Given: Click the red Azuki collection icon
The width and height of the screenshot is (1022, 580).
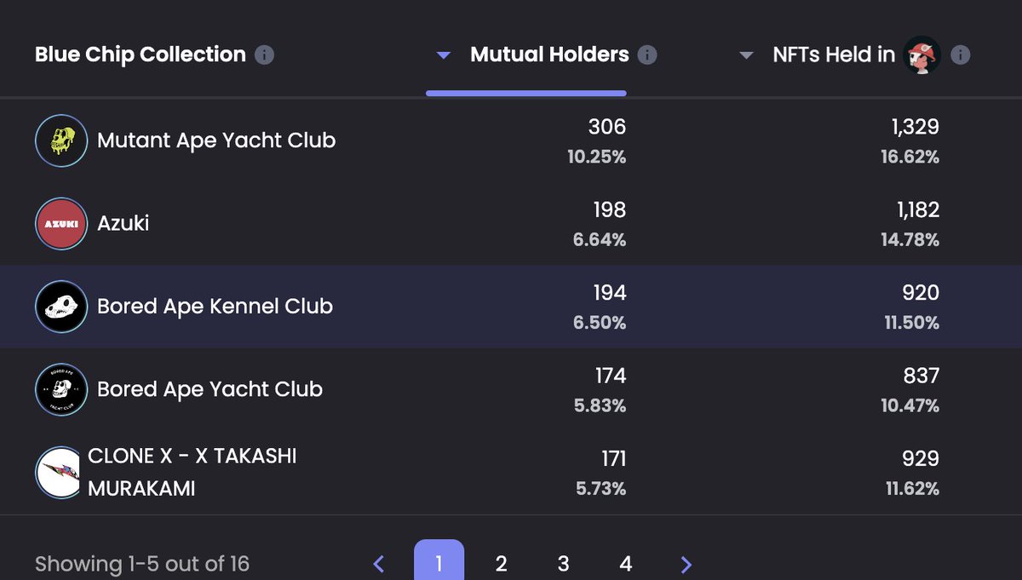Looking at the screenshot, I should click(x=60, y=224).
